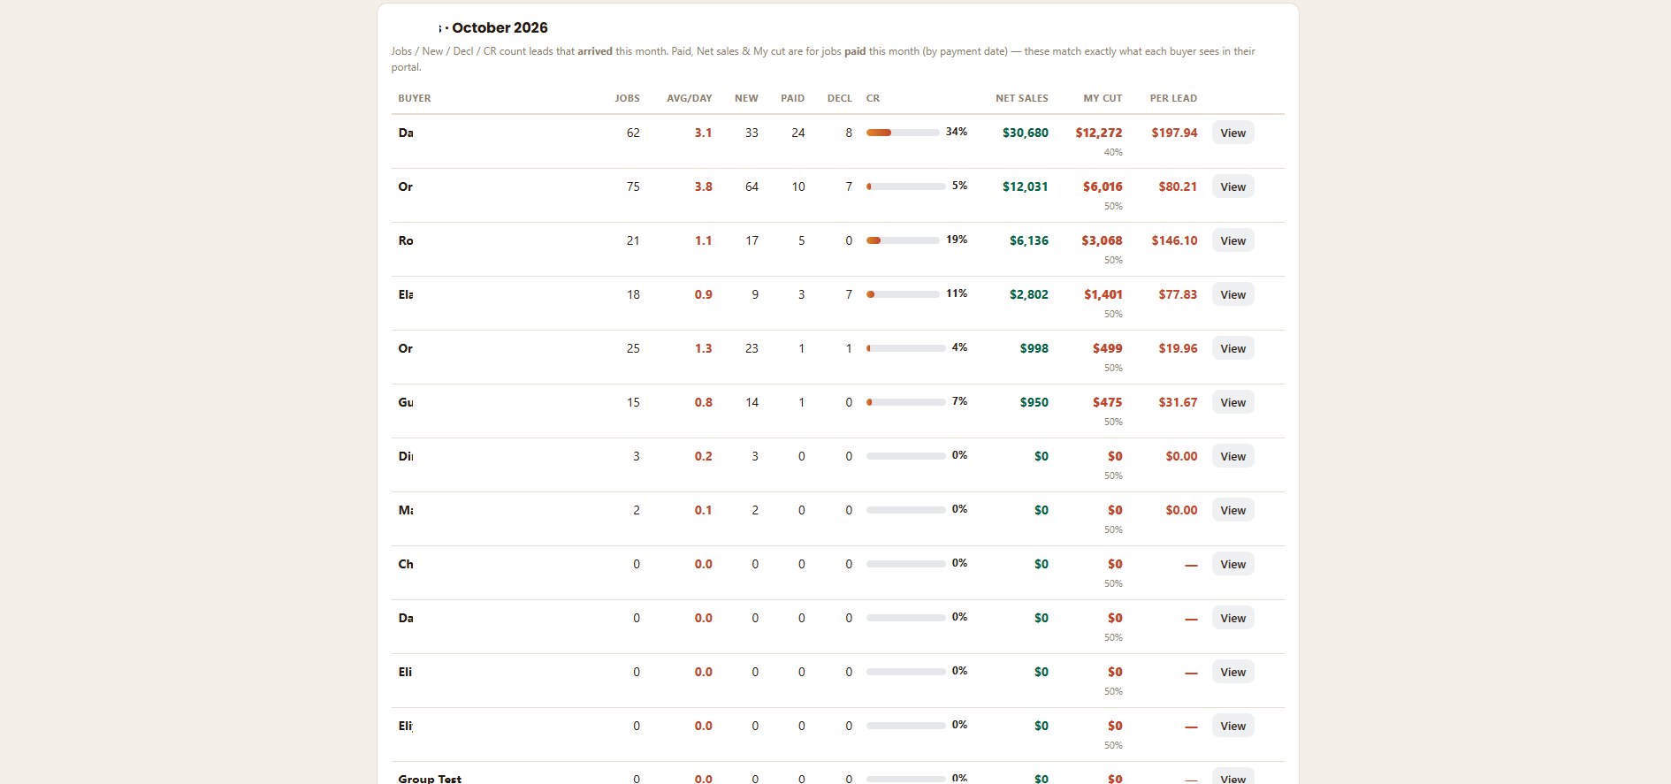Viewport: 1671px width, 784px height.
Task: Select the MY CUT column header
Action: click(x=1103, y=98)
